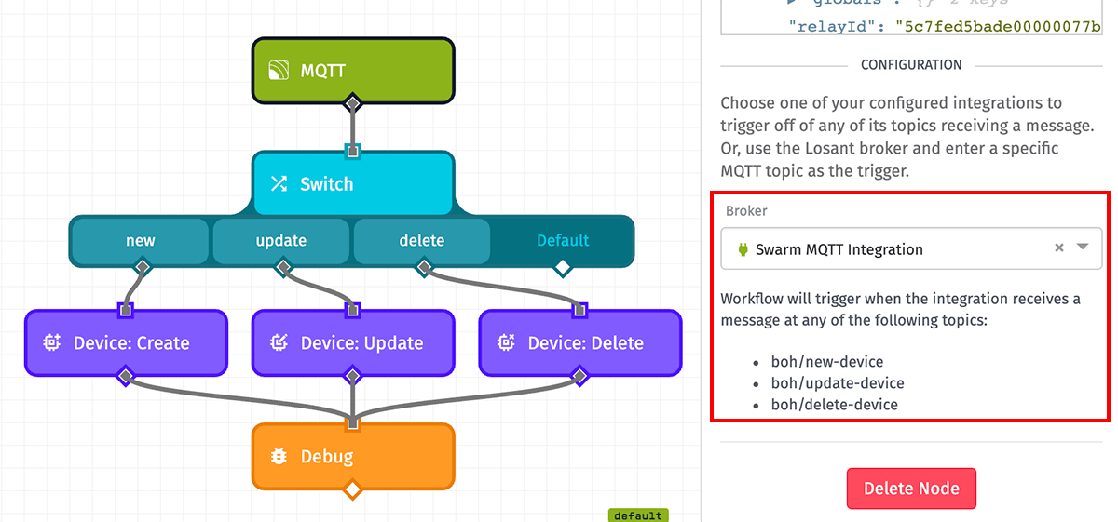Click Device: Update output connector

pyautogui.click(x=352, y=376)
